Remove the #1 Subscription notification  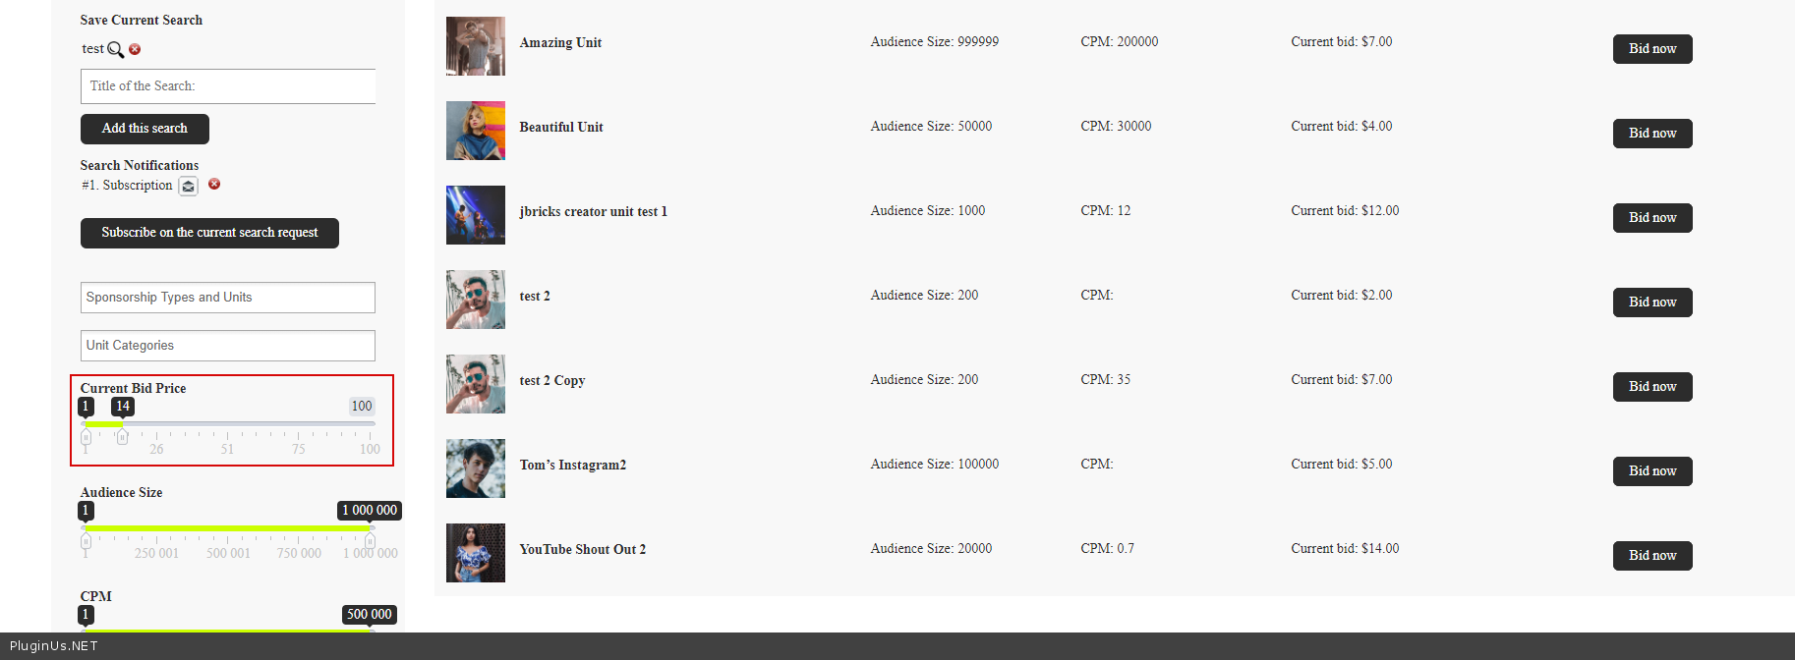pyautogui.click(x=214, y=184)
